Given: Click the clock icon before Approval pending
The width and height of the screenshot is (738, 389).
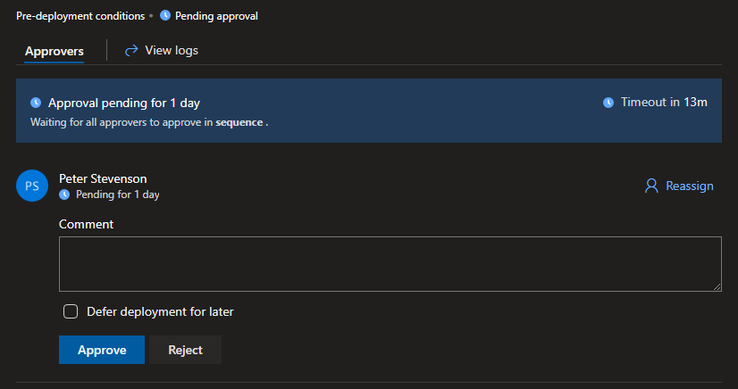Looking at the screenshot, I should click(36, 103).
